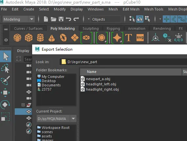
Task: Open the Mesh Tools menu
Action: click(x=154, y=9)
